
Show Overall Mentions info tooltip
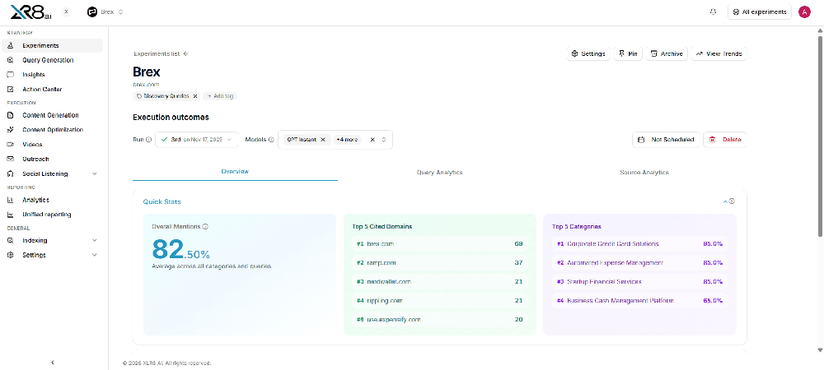[x=205, y=227]
